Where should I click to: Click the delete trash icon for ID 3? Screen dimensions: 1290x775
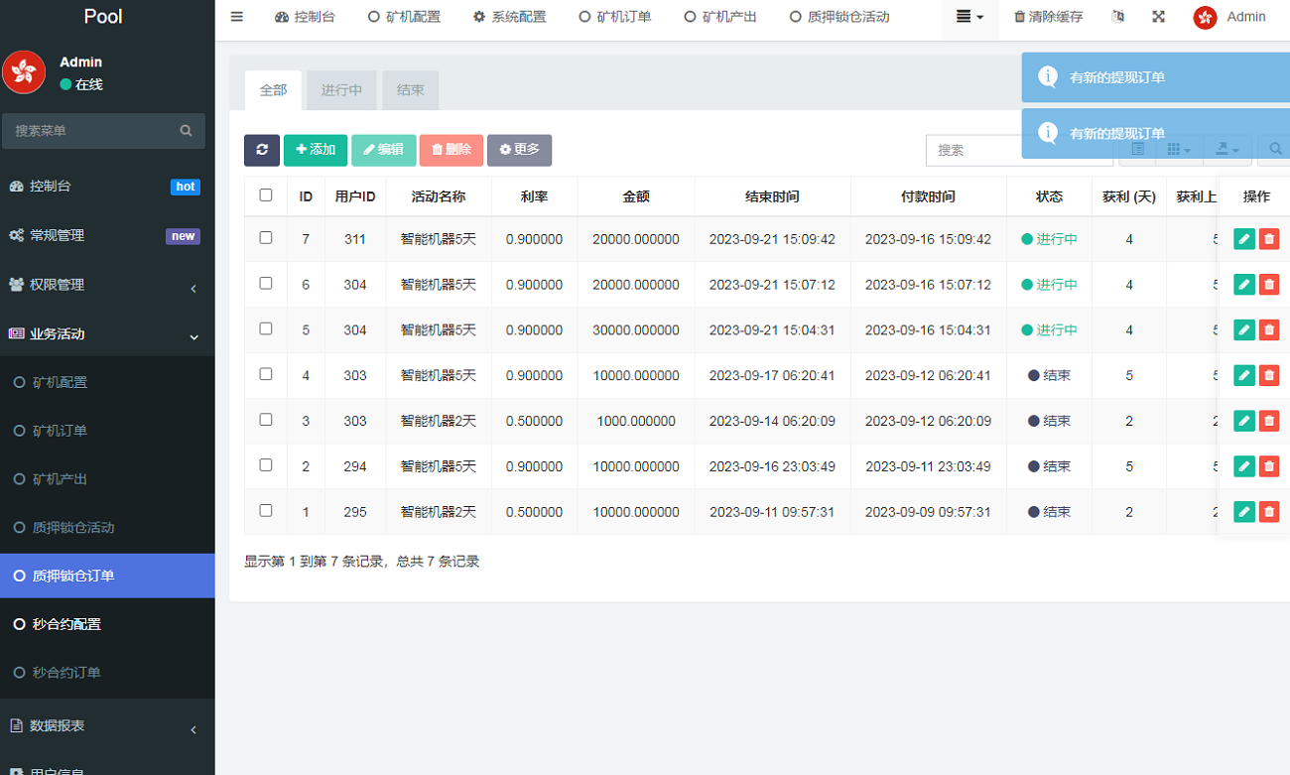click(x=1268, y=421)
